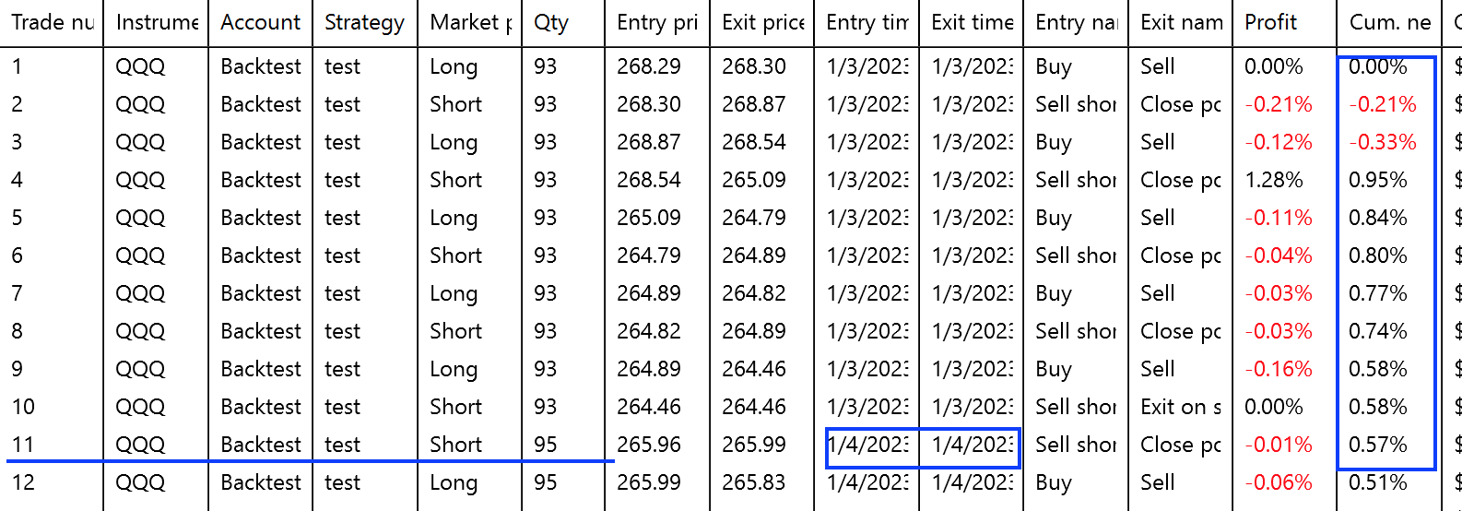1462x511 pixels.
Task: Select the Entry name column header
Action: pyautogui.click(x=1076, y=22)
